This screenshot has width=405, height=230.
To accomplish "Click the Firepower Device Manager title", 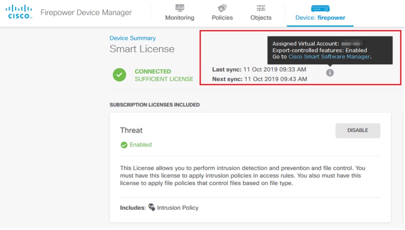I will 86,13.
